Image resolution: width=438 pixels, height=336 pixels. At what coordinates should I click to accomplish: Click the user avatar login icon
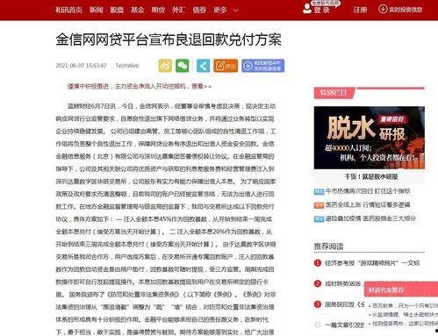point(307,9)
